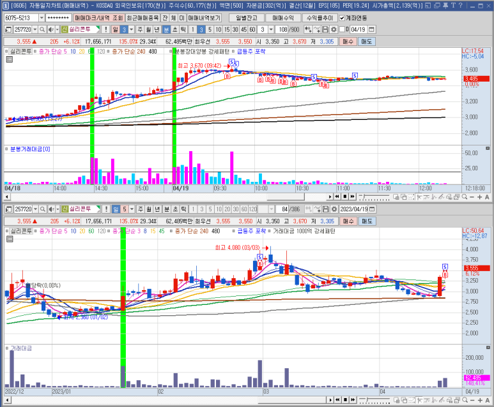Click the add-indicator line icon in upper toolbar
The width and height of the screenshot is (494, 407).
pos(317,29)
